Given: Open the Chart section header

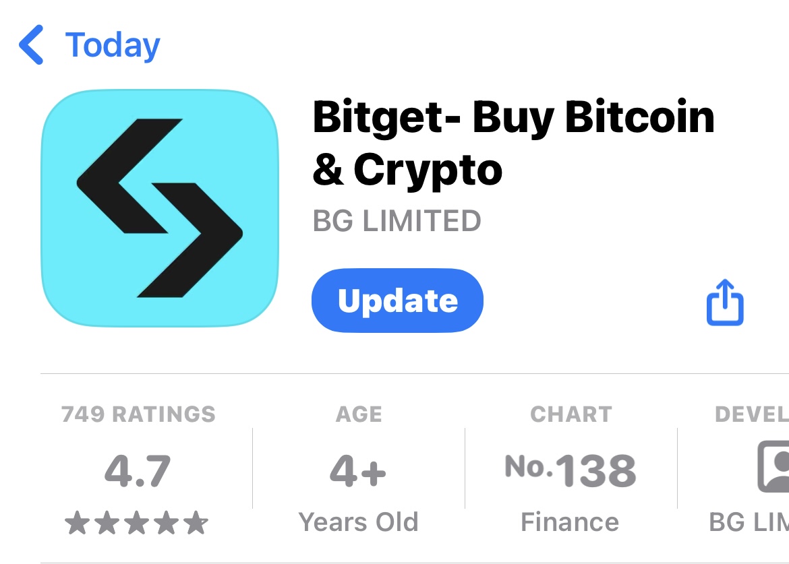Looking at the screenshot, I should [x=571, y=414].
